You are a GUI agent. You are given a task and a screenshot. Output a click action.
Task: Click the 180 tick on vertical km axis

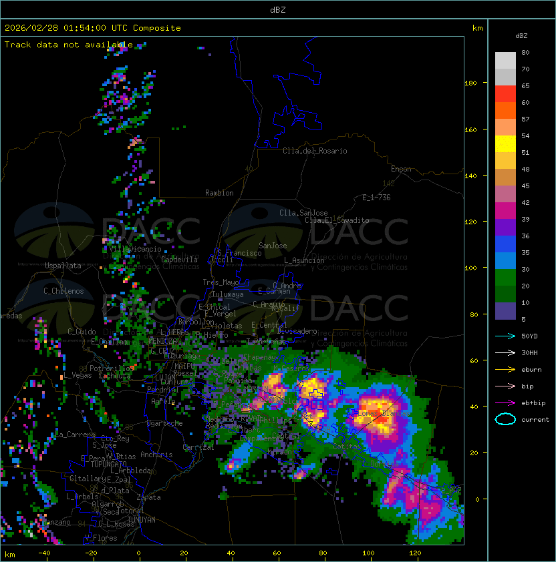pyautogui.click(x=470, y=83)
